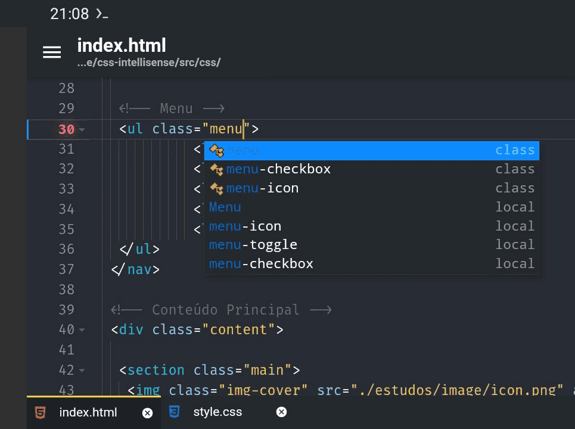
Task: Click the class icon beside menu-icon suggestion
Action: (x=216, y=188)
